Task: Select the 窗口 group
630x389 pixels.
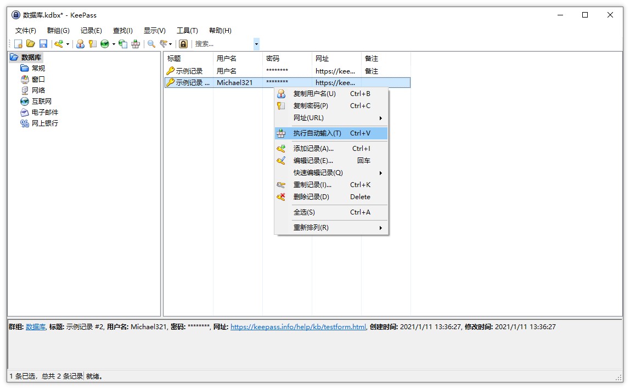Action: (38, 79)
